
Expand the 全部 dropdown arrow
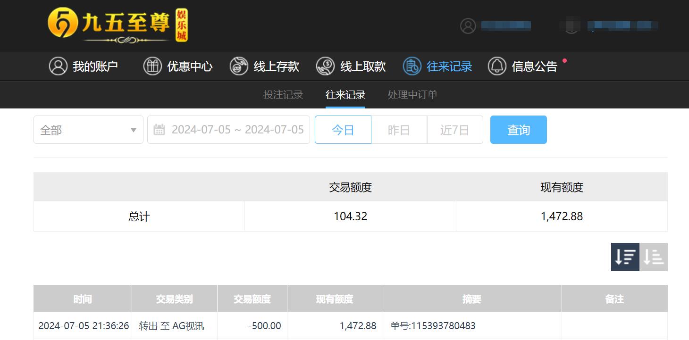point(134,130)
